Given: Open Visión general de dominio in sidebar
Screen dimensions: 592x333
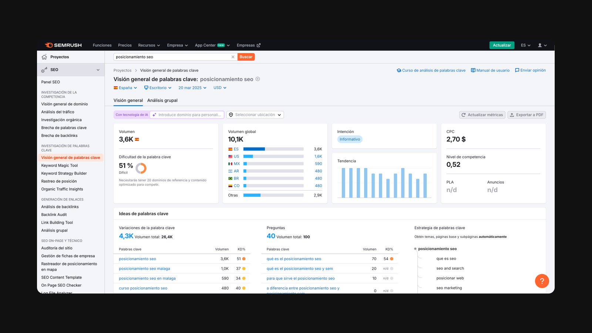Looking at the screenshot, I should [64, 104].
